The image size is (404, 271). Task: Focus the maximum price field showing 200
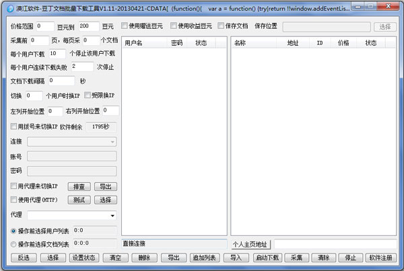coord(89,26)
